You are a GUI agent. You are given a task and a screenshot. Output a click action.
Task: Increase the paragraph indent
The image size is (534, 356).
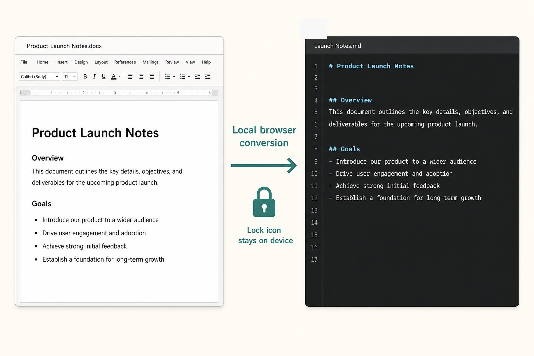point(208,76)
